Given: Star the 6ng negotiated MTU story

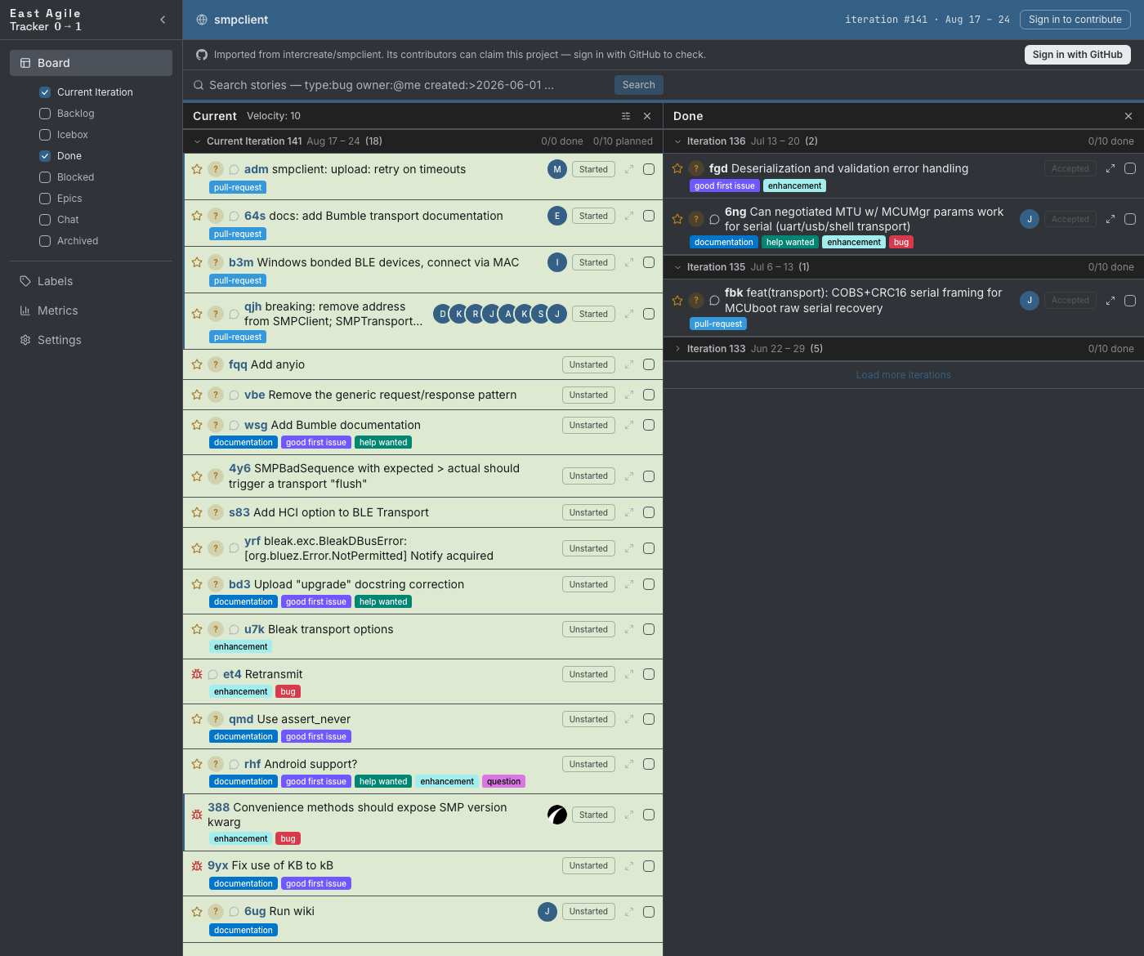Looking at the screenshot, I should (677, 219).
